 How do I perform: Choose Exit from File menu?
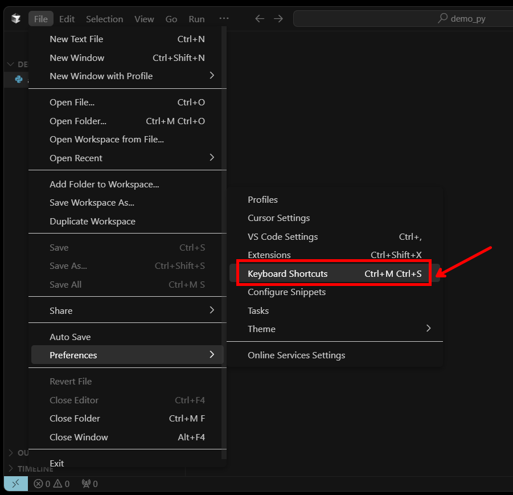tap(128, 463)
